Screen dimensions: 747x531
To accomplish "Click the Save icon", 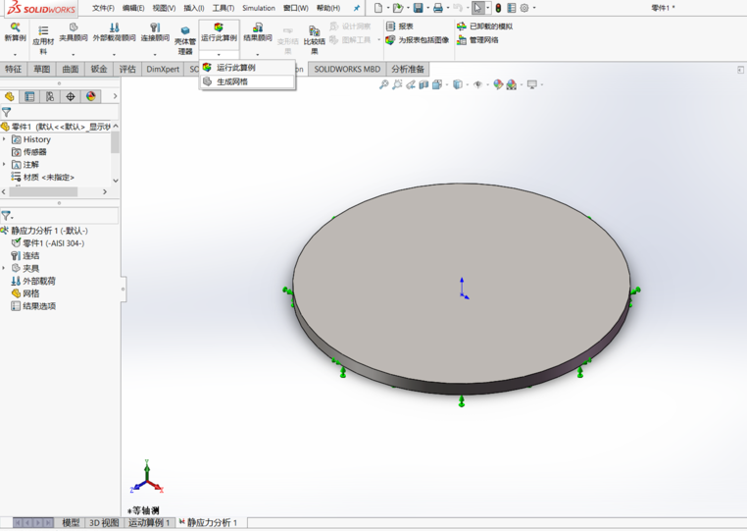I will (x=418, y=8).
